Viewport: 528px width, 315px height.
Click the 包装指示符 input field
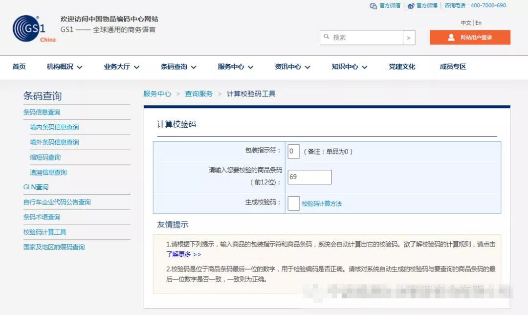point(293,152)
